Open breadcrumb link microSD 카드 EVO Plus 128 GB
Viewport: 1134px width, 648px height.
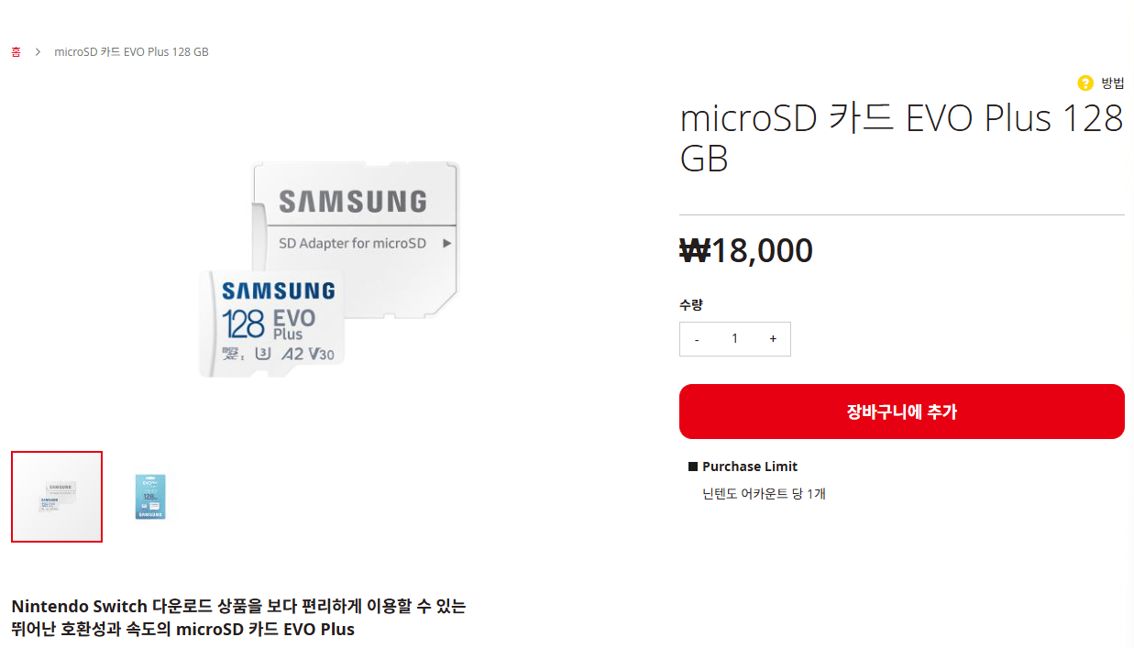(131, 51)
